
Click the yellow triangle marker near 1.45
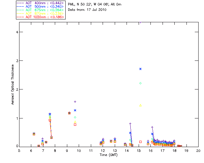[x=140, y=105]
